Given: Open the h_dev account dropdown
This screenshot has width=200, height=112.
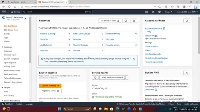Looking at the screenshot, I should (187, 12).
